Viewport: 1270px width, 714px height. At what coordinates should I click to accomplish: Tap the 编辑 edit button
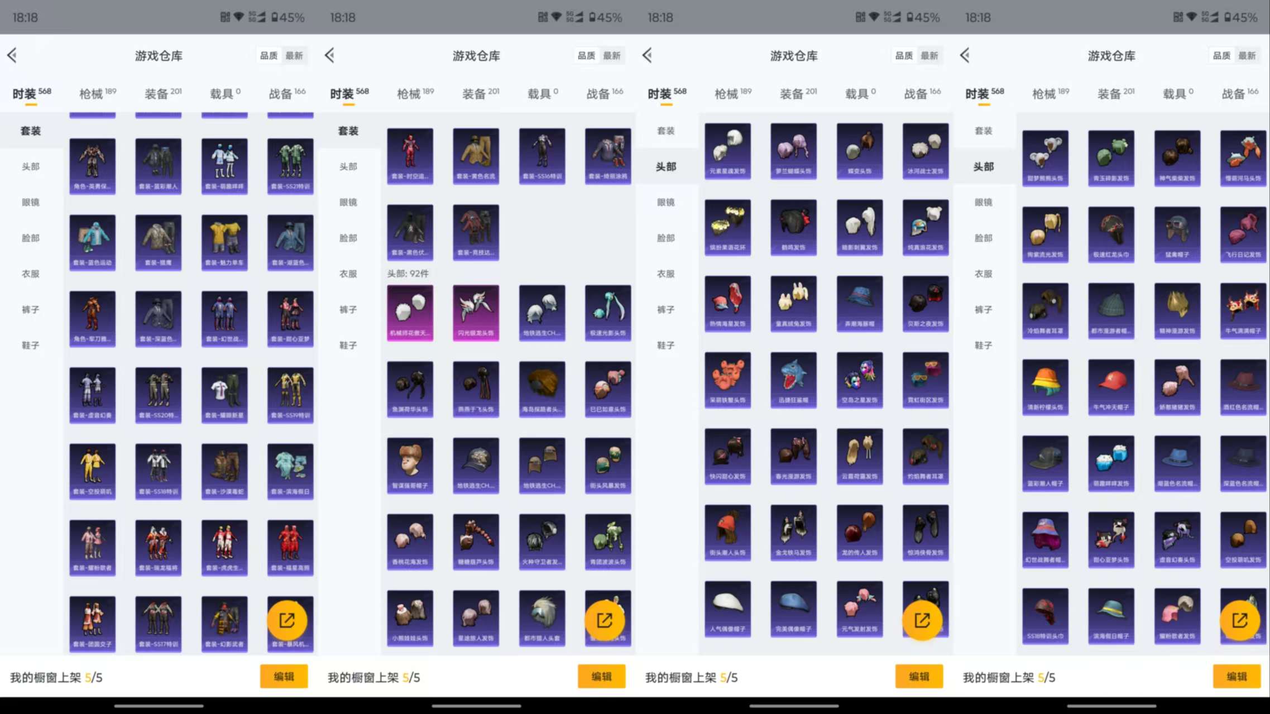pos(284,677)
